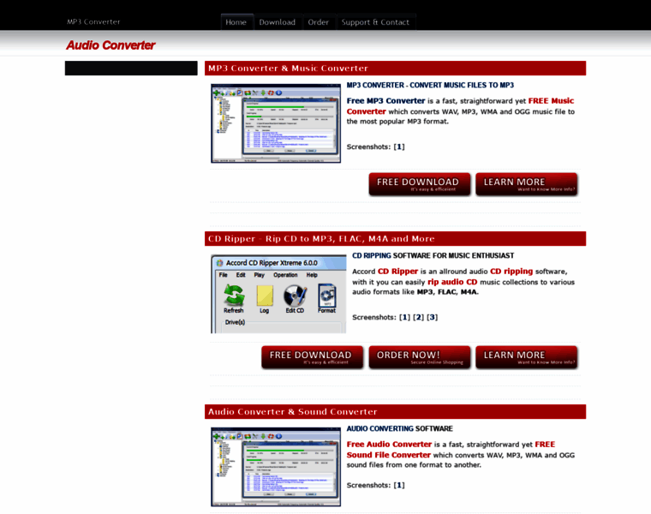Click the Log icon in CD Ripper image
This screenshot has width=651, height=514.
(x=265, y=298)
